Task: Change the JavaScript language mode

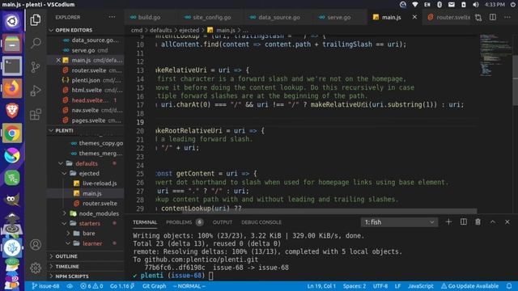Action: point(421,286)
